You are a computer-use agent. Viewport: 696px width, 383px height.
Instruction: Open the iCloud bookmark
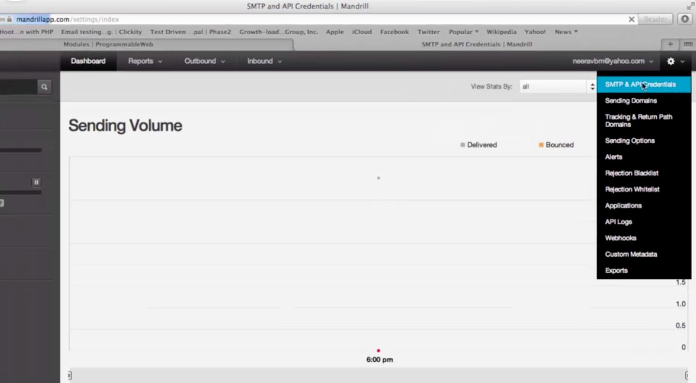click(362, 32)
